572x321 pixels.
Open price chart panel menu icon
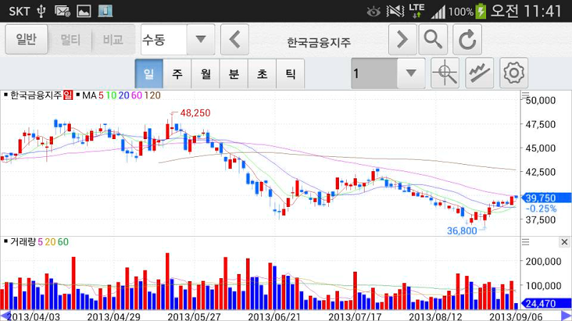pos(526,96)
